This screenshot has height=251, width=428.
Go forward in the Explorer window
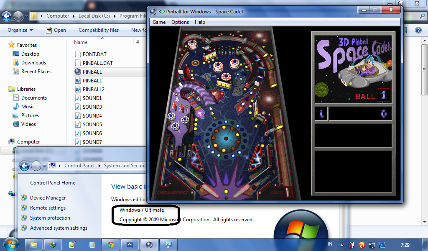coord(18,16)
